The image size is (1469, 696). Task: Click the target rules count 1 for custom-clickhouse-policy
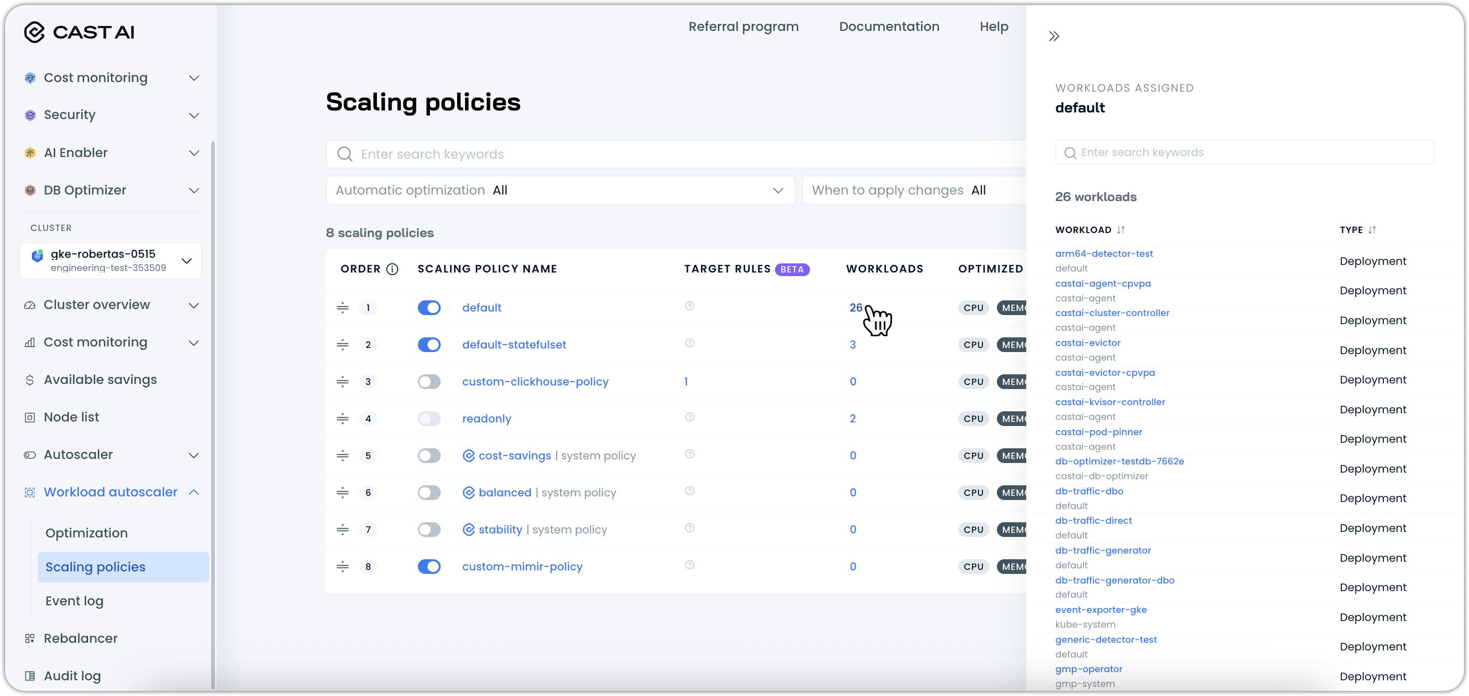click(685, 381)
